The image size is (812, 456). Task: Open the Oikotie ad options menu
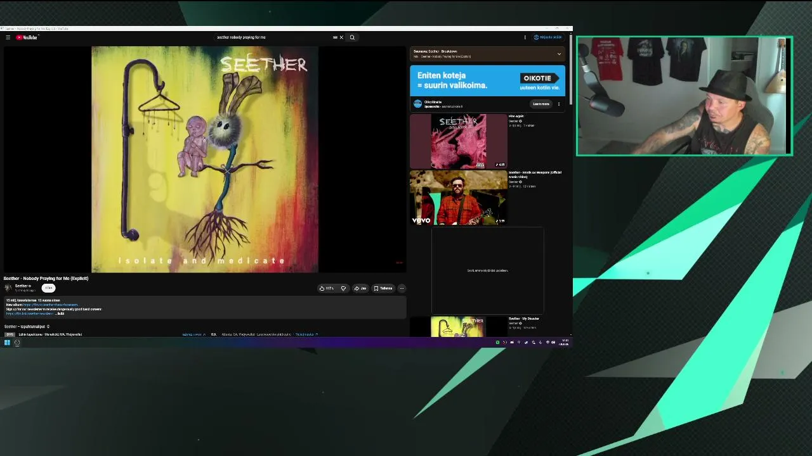[559, 104]
